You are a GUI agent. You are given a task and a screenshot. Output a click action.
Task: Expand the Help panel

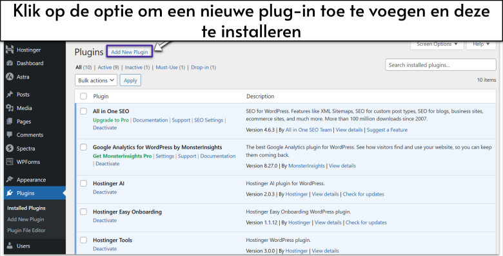coord(481,44)
